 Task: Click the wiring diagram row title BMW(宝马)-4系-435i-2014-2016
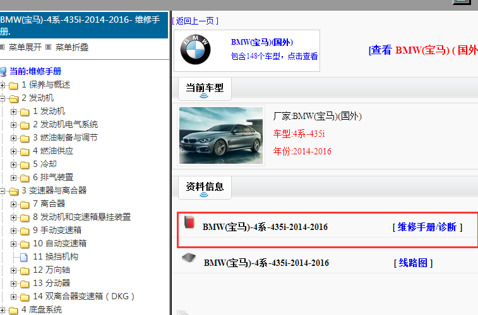point(266,263)
